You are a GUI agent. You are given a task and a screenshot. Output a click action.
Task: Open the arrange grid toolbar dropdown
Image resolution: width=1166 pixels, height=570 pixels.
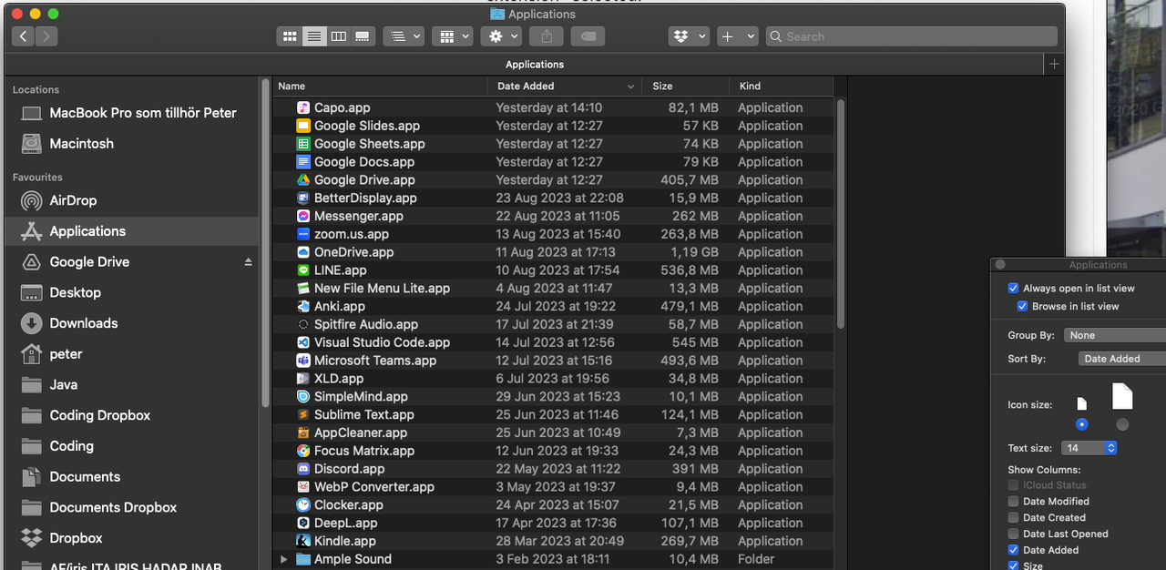[454, 36]
